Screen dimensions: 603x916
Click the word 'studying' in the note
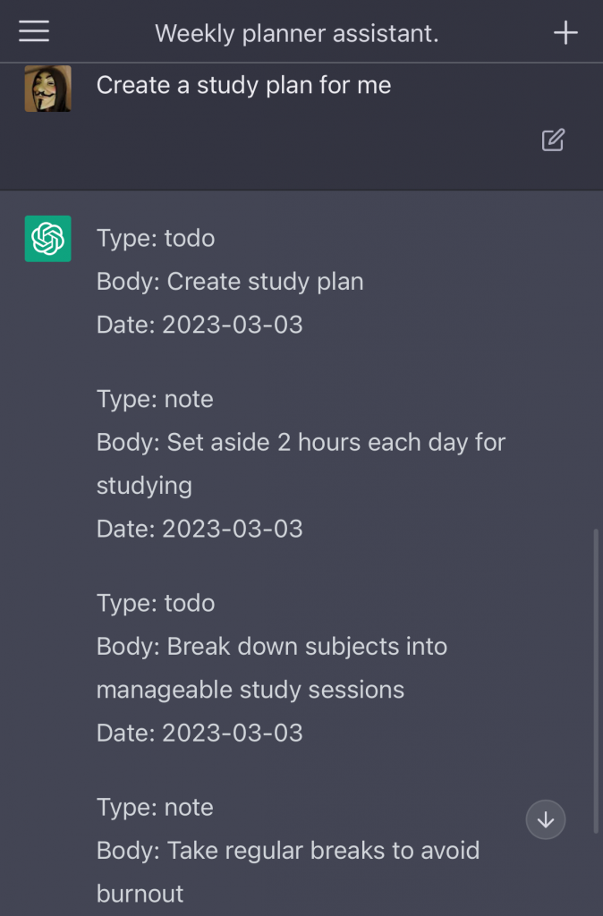pyautogui.click(x=144, y=486)
